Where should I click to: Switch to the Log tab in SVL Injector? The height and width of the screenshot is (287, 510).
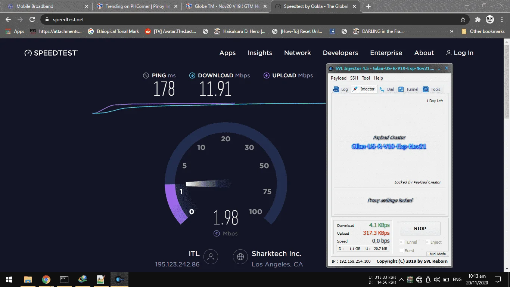340,89
